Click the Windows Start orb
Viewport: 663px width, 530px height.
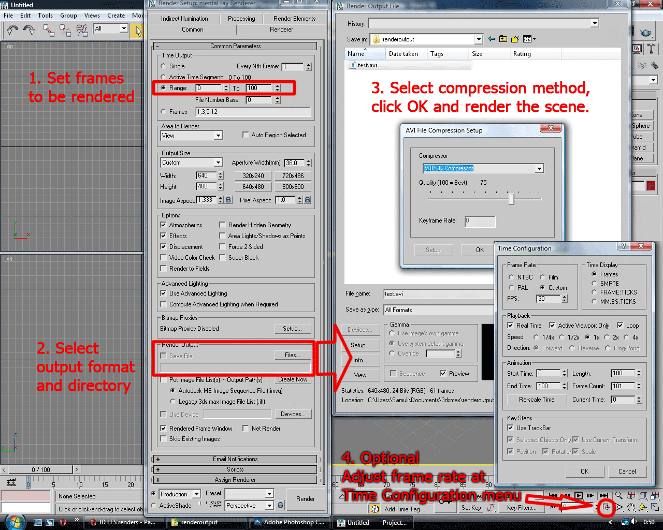click(15, 522)
